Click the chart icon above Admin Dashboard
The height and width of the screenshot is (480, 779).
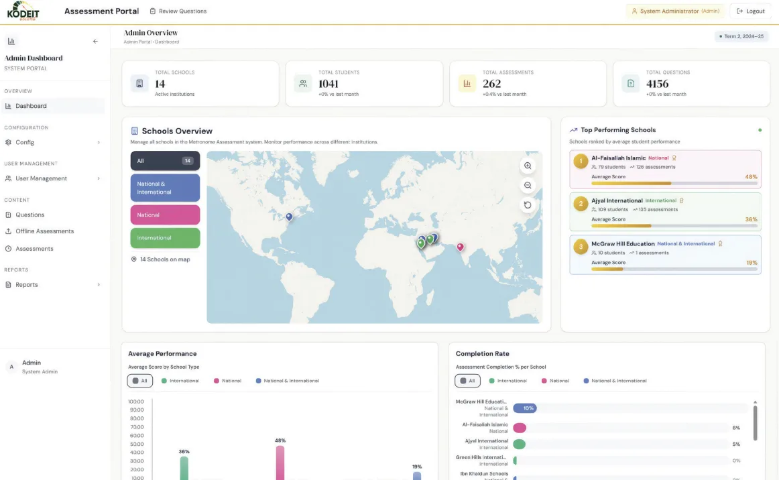[x=11, y=42]
